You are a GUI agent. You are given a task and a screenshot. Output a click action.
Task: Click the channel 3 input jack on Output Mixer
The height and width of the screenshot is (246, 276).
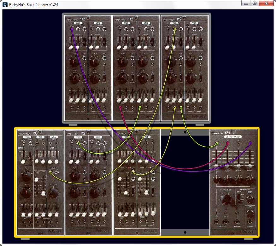pos(239,143)
